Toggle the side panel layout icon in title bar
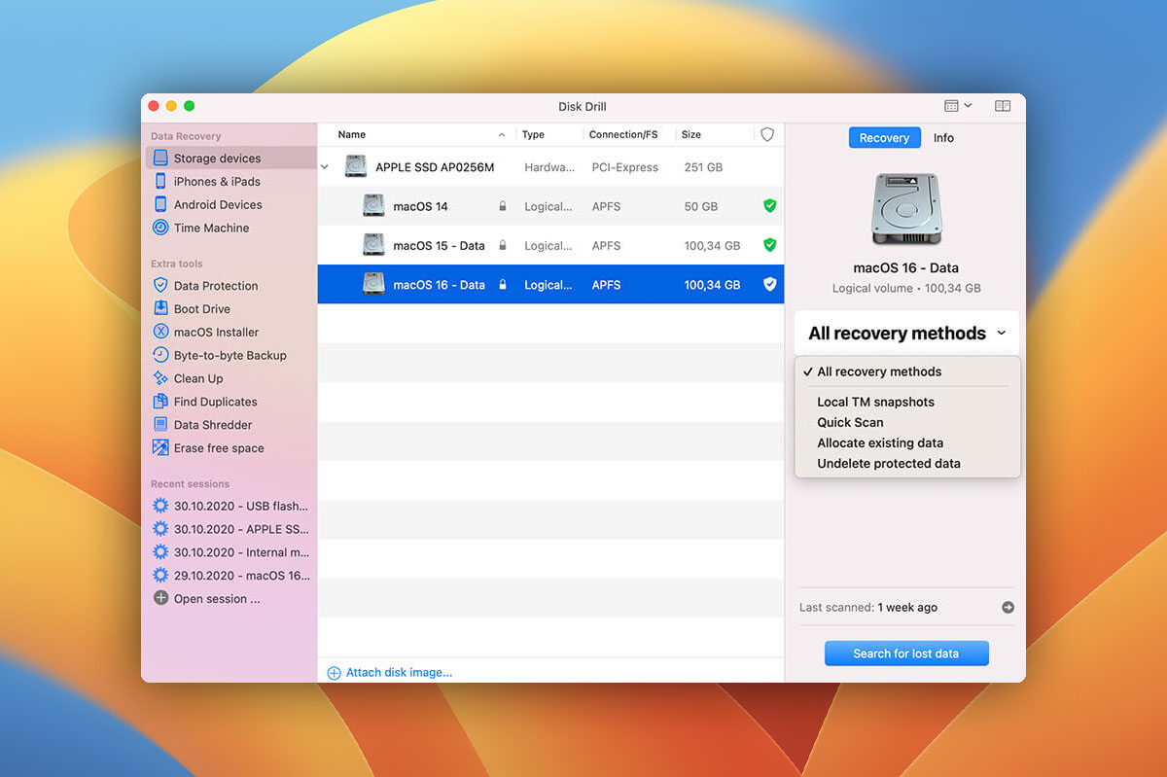This screenshot has height=777, width=1167. click(1002, 106)
